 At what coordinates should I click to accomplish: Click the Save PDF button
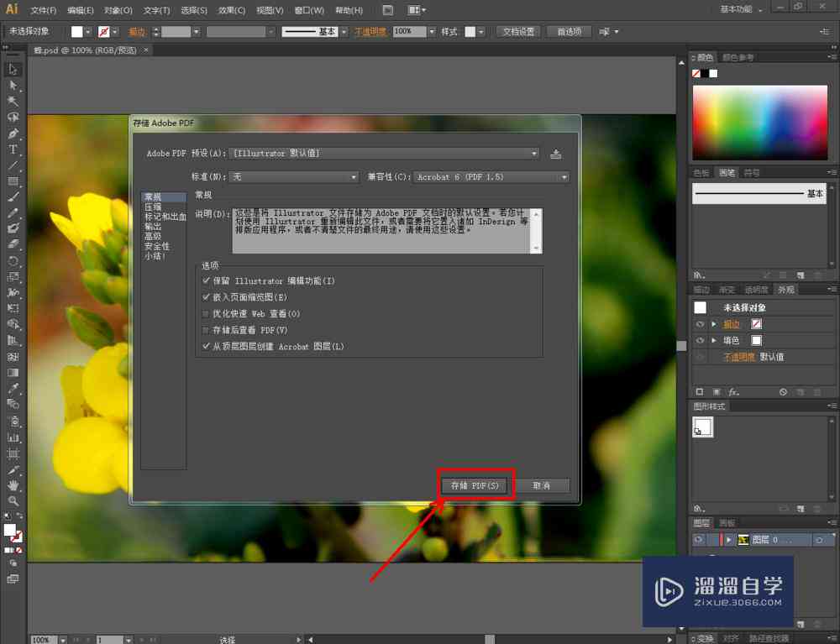[474, 485]
